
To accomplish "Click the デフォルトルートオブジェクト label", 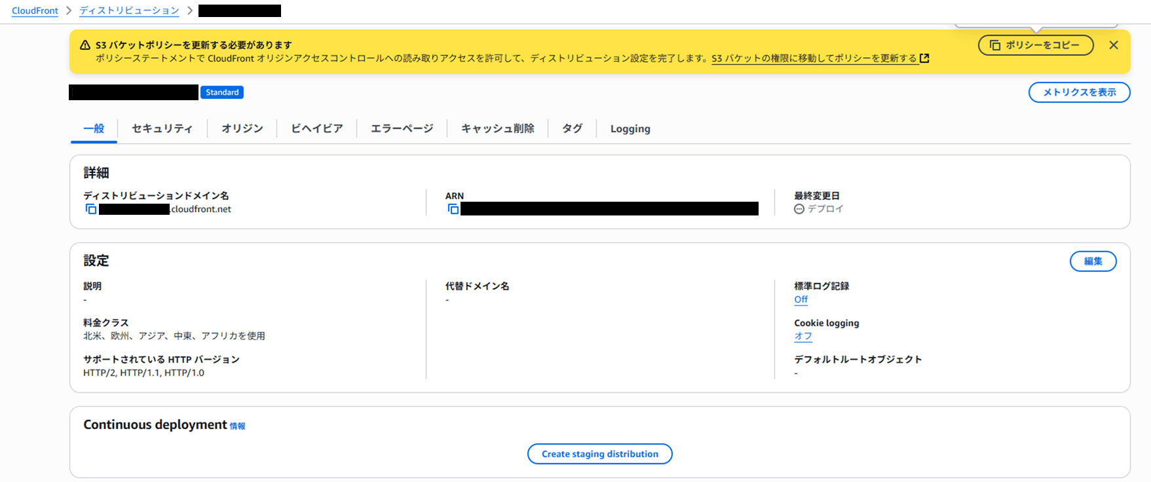I will pos(858,360).
